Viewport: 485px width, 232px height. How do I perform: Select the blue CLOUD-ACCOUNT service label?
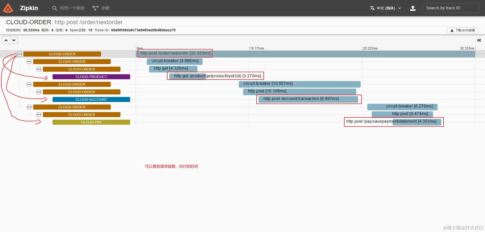click(x=91, y=99)
